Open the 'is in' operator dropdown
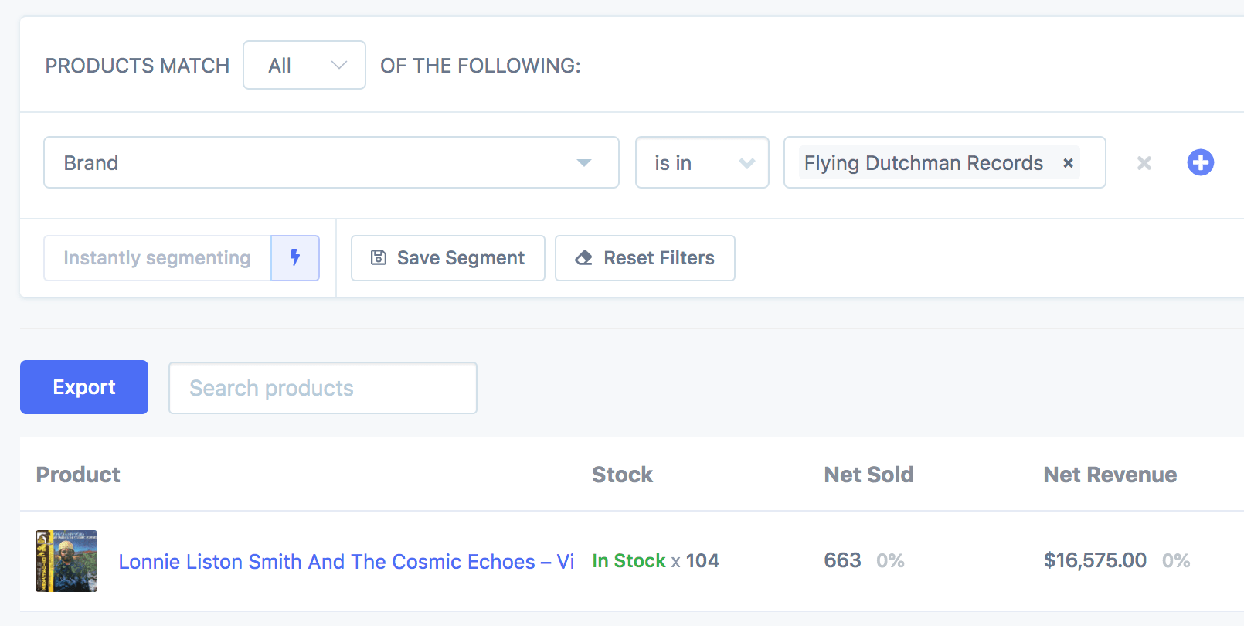This screenshot has width=1244, height=626. pyautogui.click(x=702, y=163)
